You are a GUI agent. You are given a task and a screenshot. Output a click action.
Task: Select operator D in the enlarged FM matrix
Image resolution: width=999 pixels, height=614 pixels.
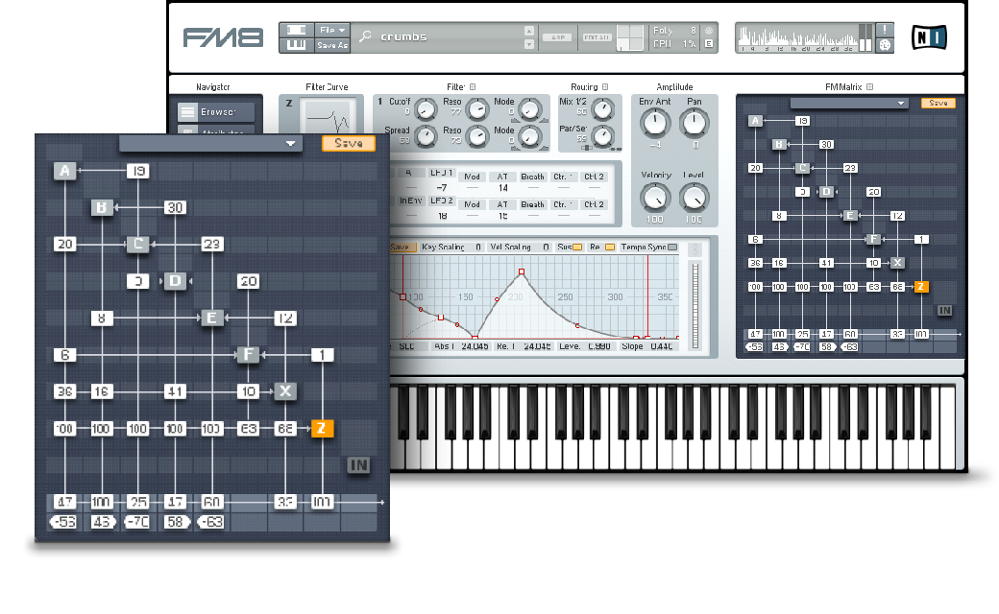175,280
